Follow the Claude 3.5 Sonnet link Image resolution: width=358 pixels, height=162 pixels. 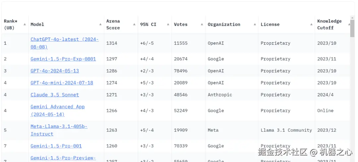(x=55, y=95)
